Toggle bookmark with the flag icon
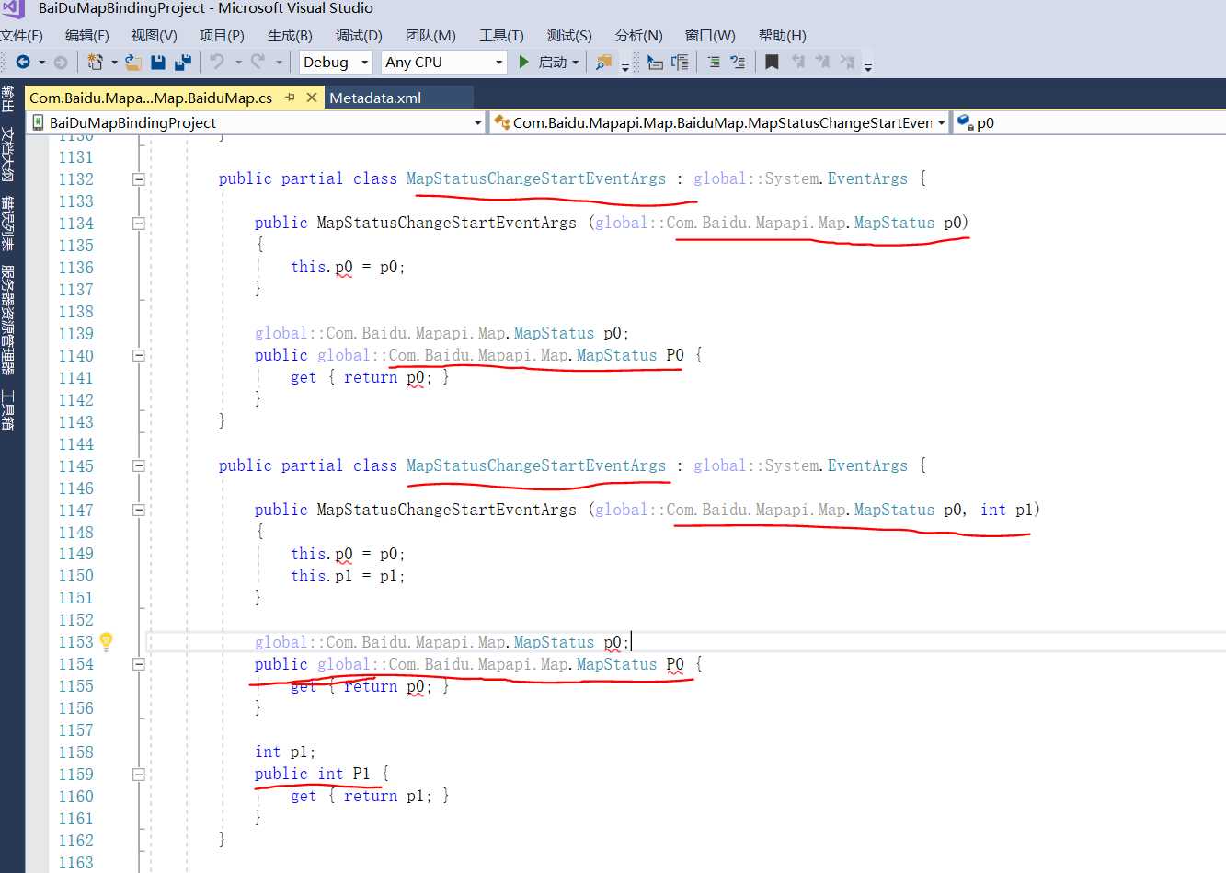The image size is (1226, 873). [x=772, y=62]
